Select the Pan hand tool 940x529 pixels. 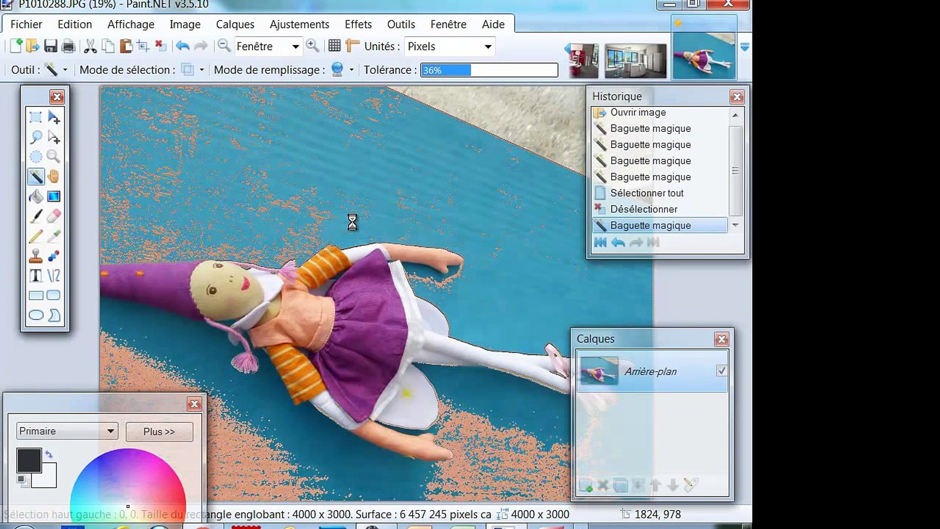click(54, 176)
